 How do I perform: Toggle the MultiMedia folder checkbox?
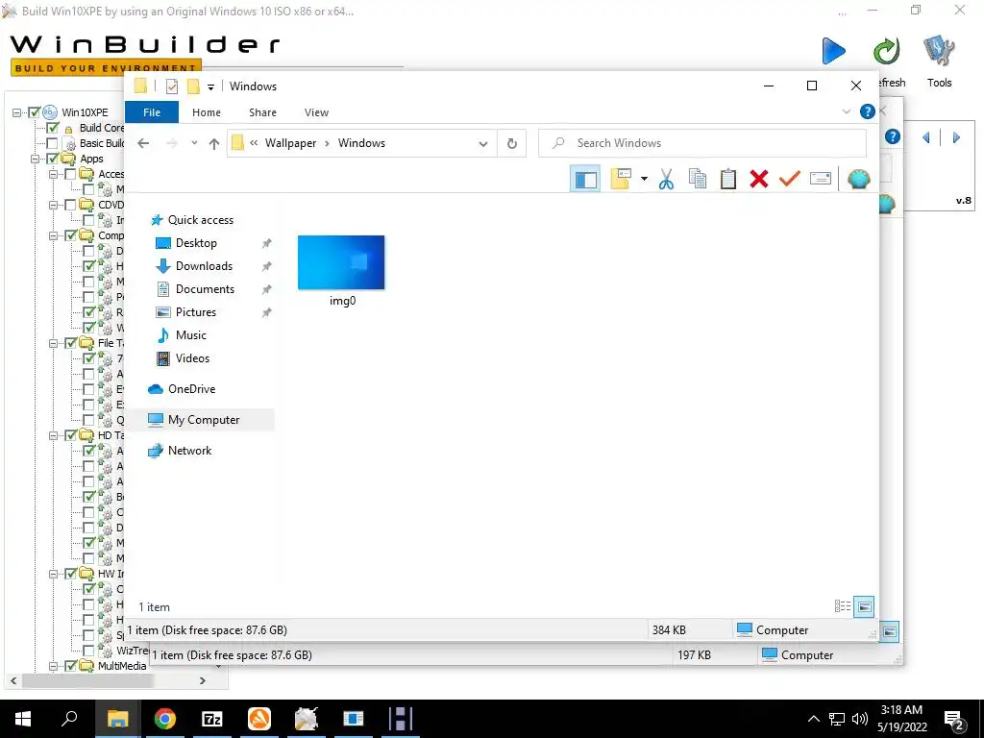click(x=70, y=666)
